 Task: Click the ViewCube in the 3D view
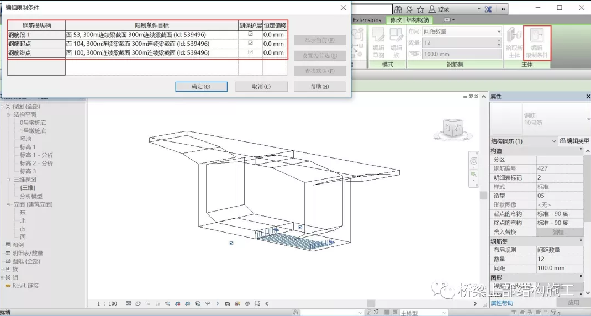pos(453,129)
